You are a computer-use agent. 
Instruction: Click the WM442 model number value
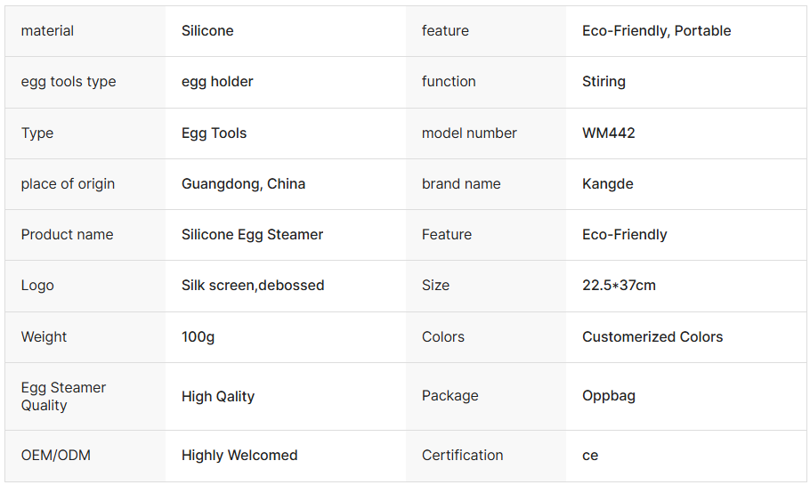pyautogui.click(x=608, y=133)
